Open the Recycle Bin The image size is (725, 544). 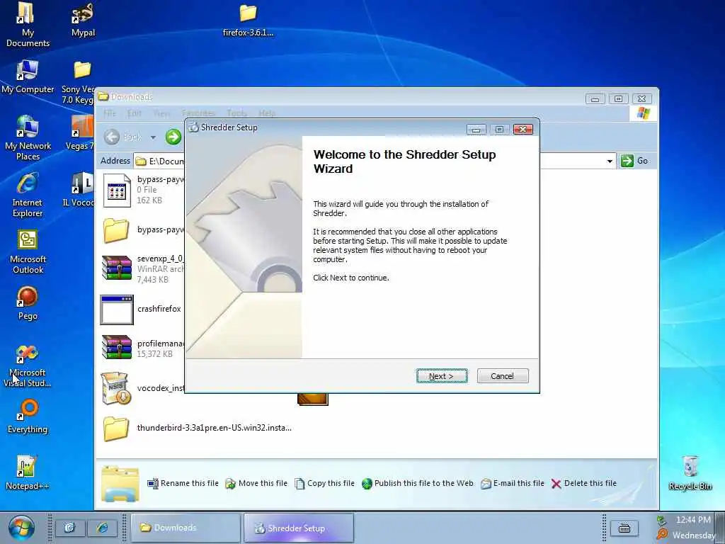(x=690, y=472)
